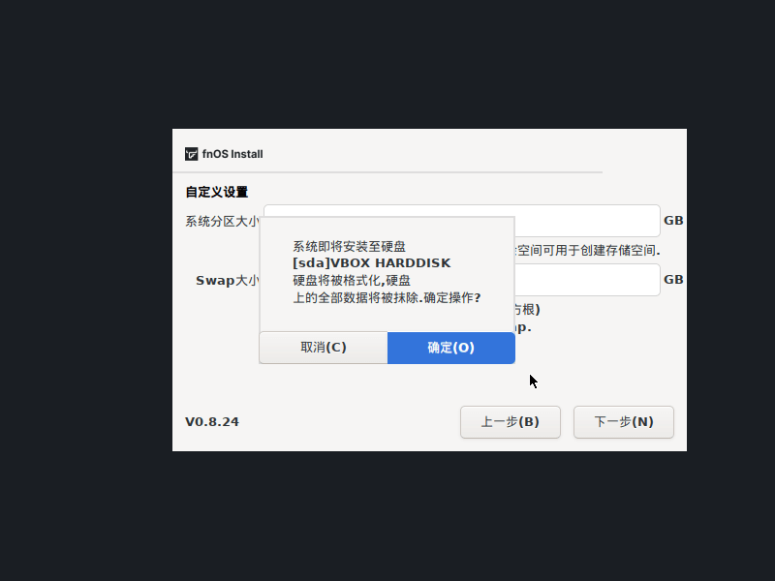The height and width of the screenshot is (581, 775).
Task: Cancel the install with 取消(C)
Action: click(323, 348)
